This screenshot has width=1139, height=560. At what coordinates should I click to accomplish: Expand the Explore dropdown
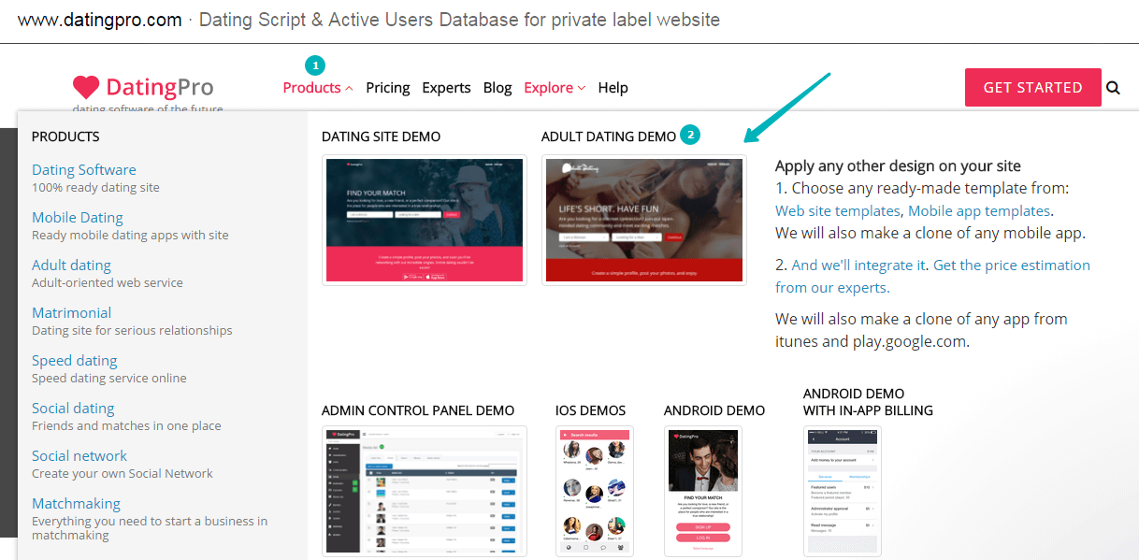click(555, 88)
